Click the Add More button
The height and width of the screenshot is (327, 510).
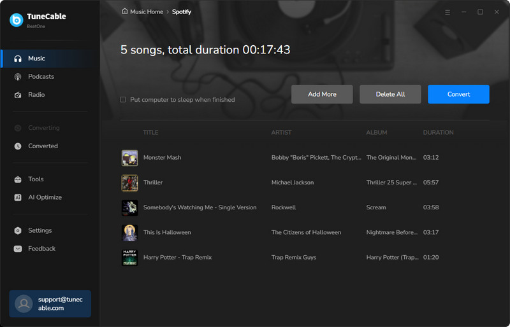tap(322, 94)
